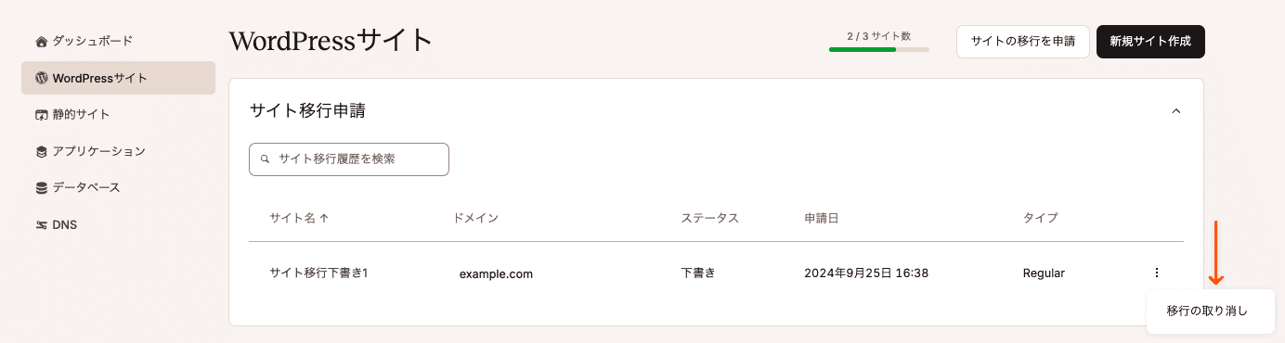The height and width of the screenshot is (343, 1285).
Task: Click the database icon in sidebar
Action: click(41, 188)
